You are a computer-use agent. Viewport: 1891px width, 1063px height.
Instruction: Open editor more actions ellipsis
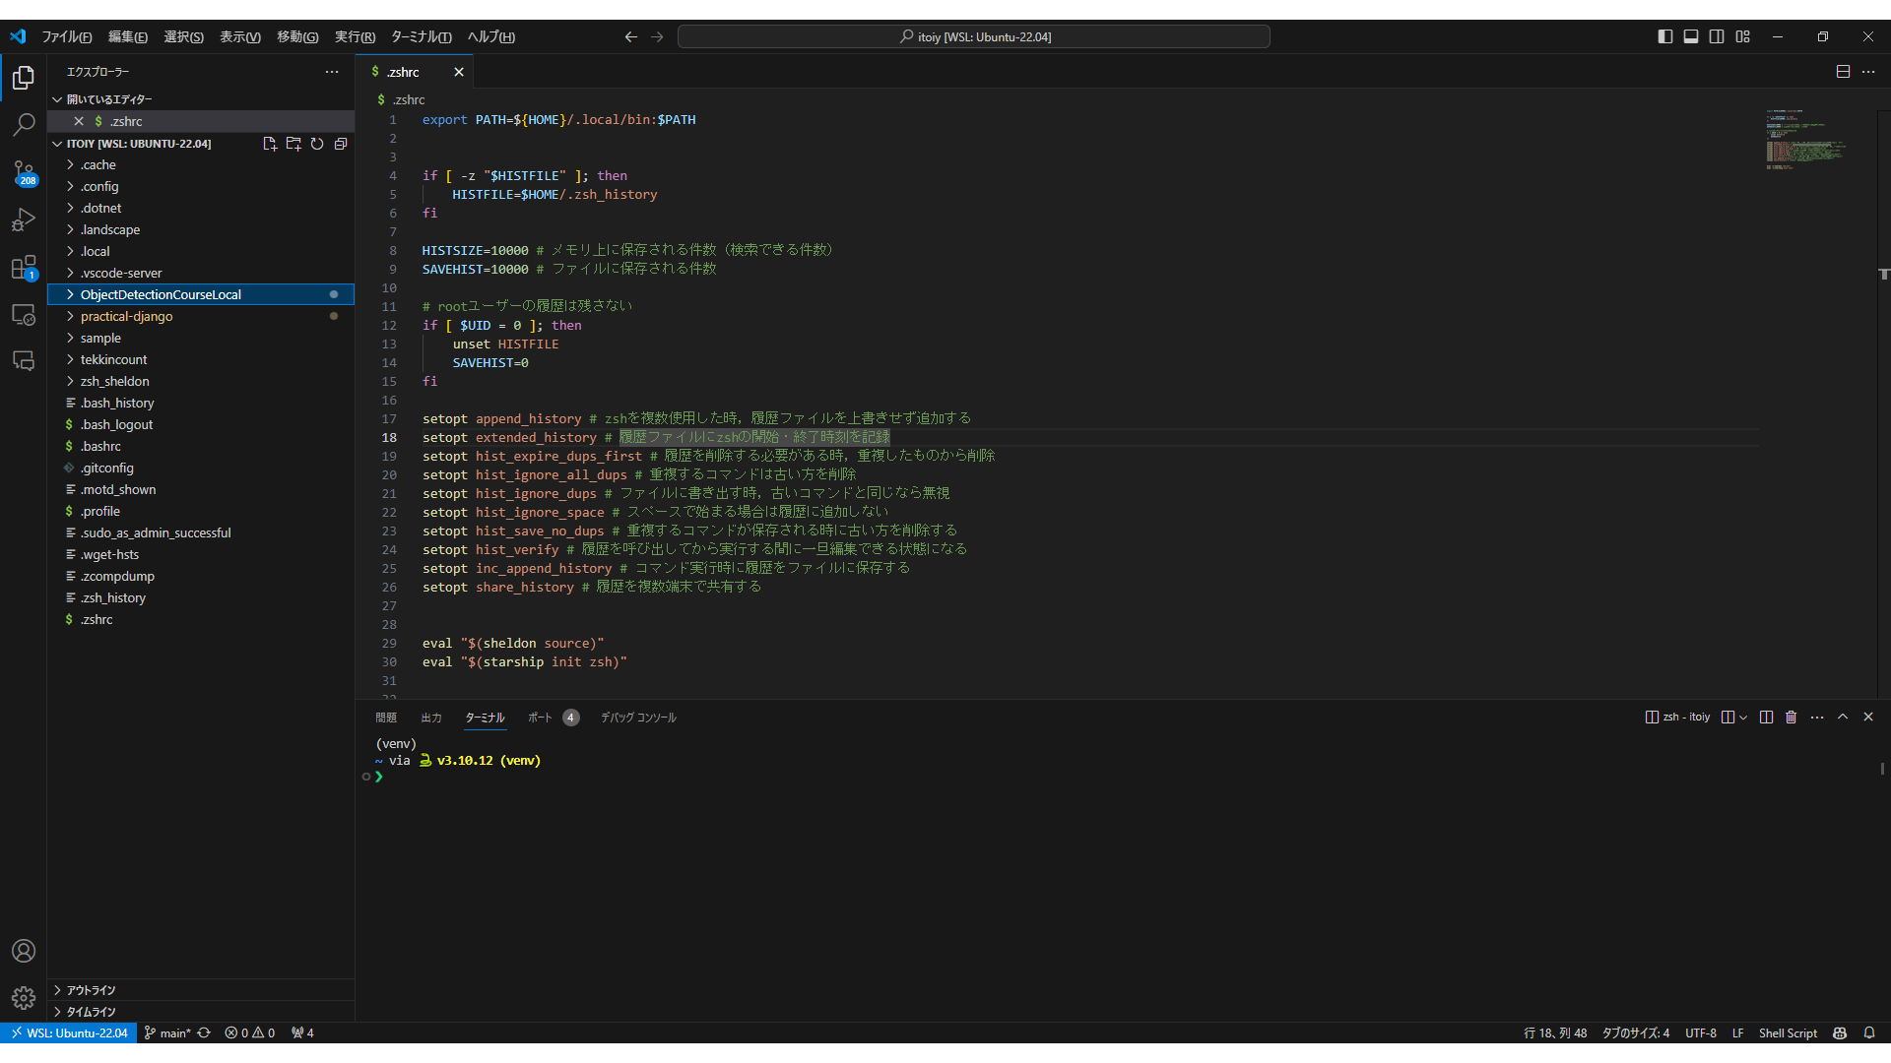1868,72
